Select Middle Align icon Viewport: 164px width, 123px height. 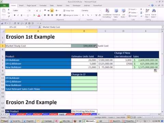49,11
